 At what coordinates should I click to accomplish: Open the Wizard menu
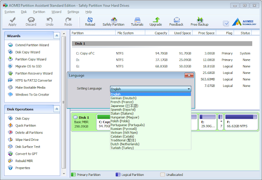coord(56,12)
